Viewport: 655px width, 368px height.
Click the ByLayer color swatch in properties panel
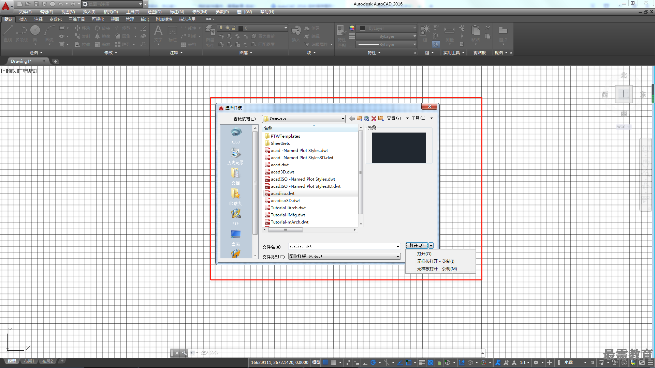(x=363, y=28)
